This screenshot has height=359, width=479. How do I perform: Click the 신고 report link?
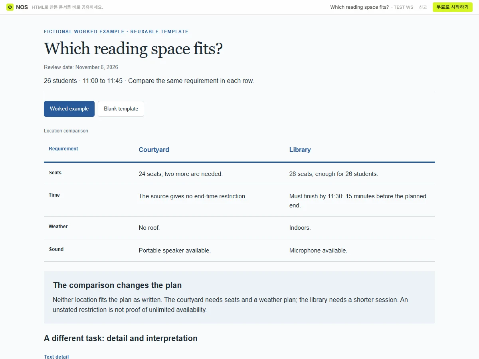[423, 7]
